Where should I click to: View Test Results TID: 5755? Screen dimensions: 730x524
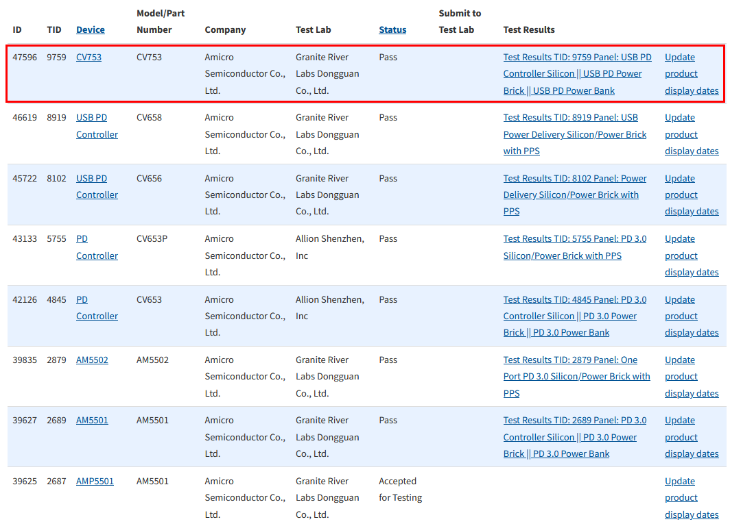pos(575,247)
